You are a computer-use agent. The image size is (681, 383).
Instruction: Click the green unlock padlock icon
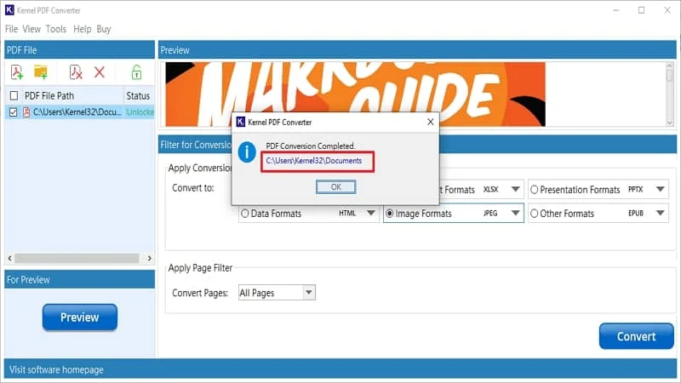point(136,72)
